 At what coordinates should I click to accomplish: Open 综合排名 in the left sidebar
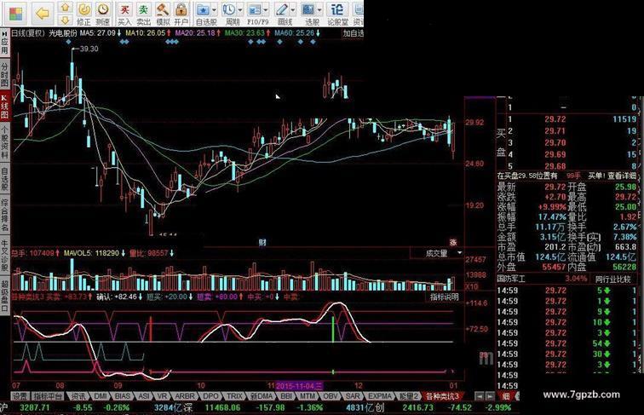(4, 215)
